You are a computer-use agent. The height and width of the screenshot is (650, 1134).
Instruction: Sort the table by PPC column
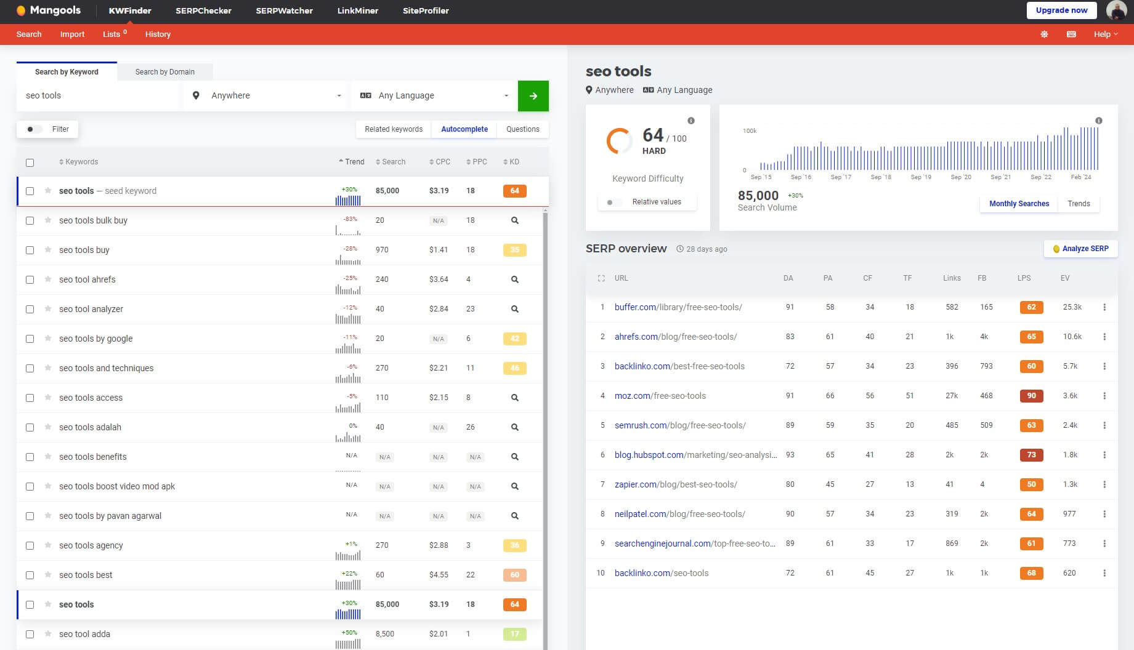(477, 162)
